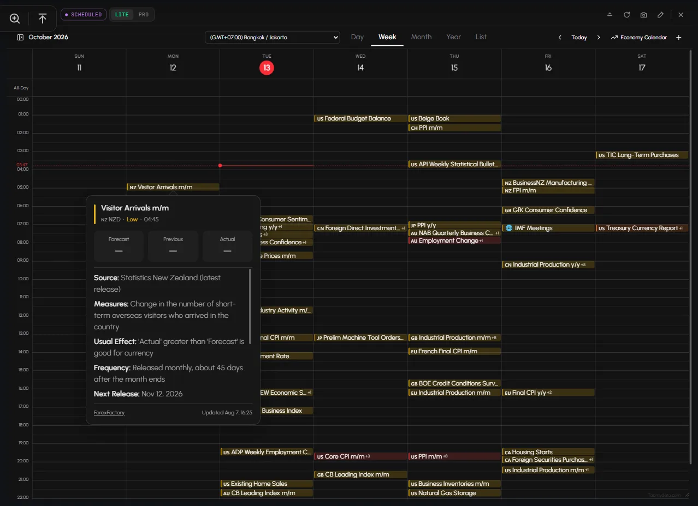This screenshot has height=506, width=698.
Task: Open US API Weekly Statistical Bulletin event
Action: [x=454, y=164]
